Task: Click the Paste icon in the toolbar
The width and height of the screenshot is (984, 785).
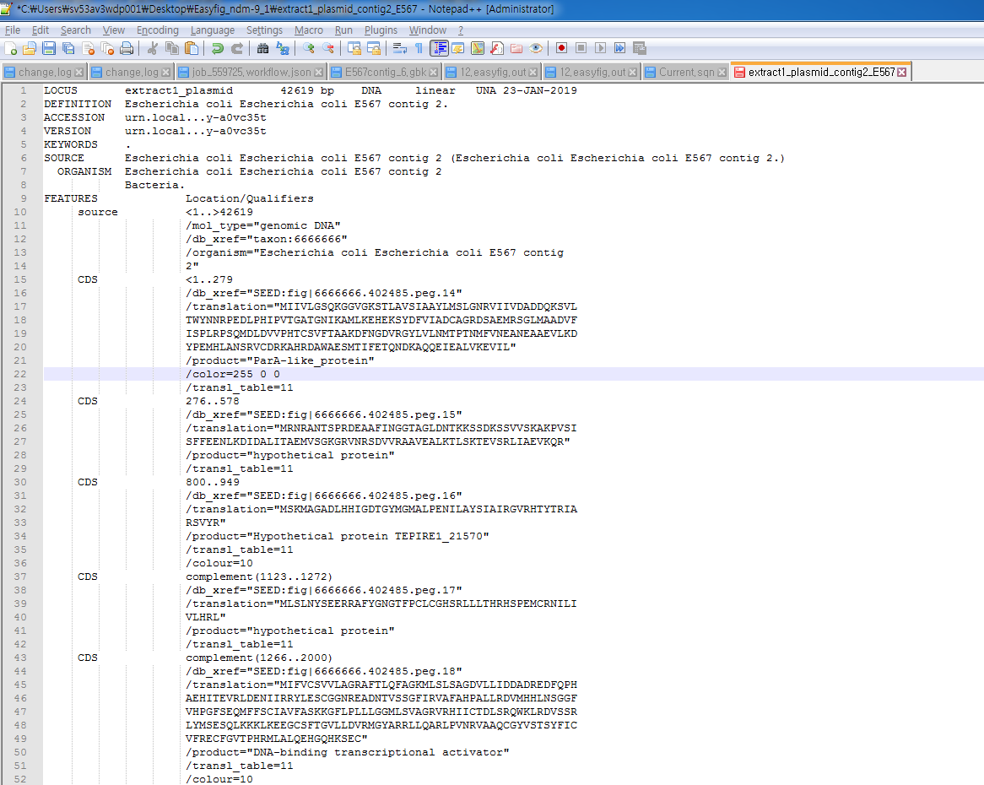Action: [x=191, y=47]
